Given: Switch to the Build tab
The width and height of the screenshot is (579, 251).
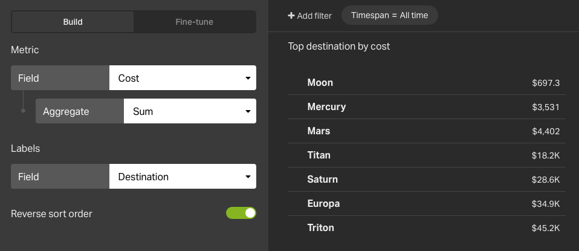Looking at the screenshot, I should [x=73, y=22].
